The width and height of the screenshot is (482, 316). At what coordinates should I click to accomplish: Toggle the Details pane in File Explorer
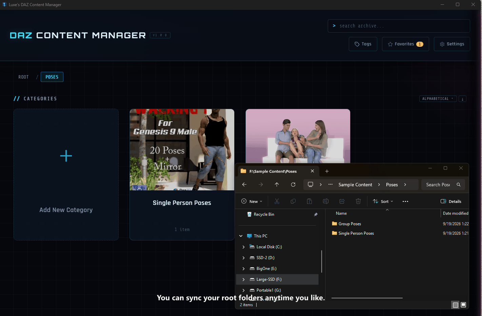[451, 202]
